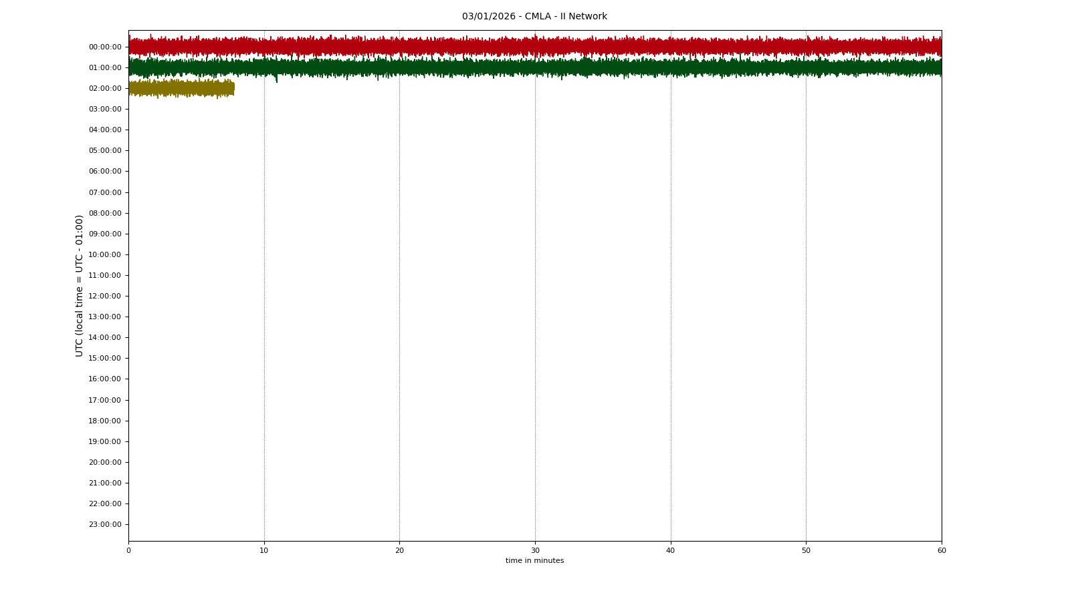Click the 15:00:00 y-axis tick label
Viewport: 1070px width, 601px height.
coord(105,359)
